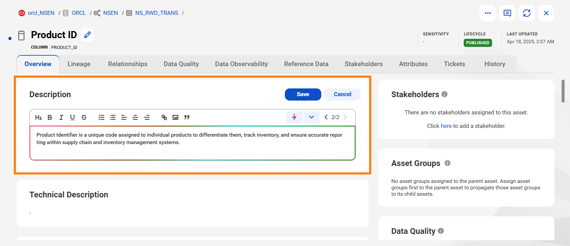Select the Overview tab
Viewport: 570px width, 246px height.
coord(38,64)
